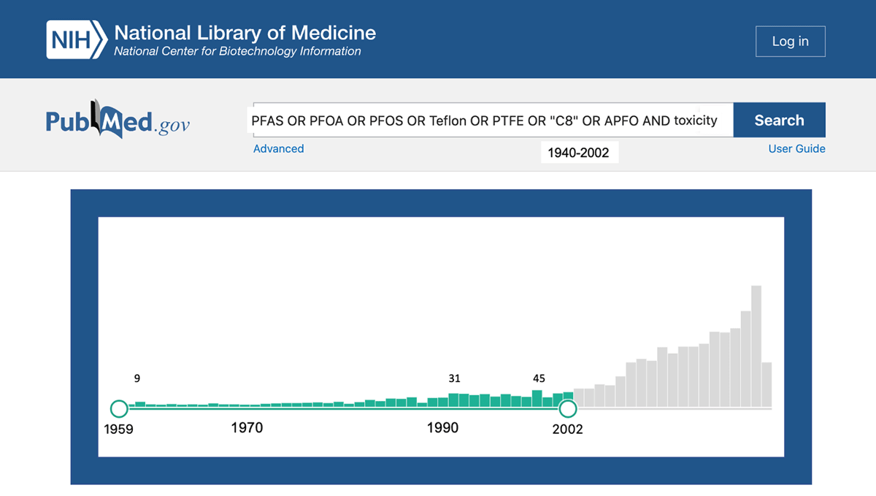Click the 1940-2002 date range label
The image size is (876, 496).
pos(579,153)
